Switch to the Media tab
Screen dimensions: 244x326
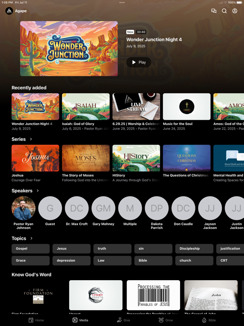[x=80, y=320]
